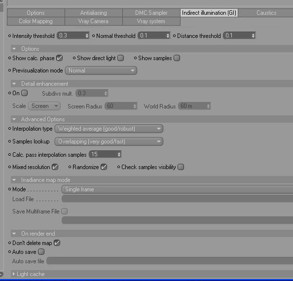The image size is (293, 281).
Task: Click the Auto save file path field
Action: tap(170, 261)
